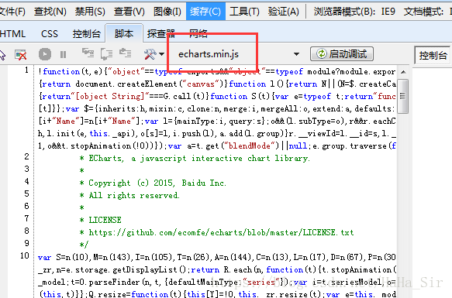The width and height of the screenshot is (452, 298).
Task: Open the 禁用(S) menu
Action: point(90,12)
